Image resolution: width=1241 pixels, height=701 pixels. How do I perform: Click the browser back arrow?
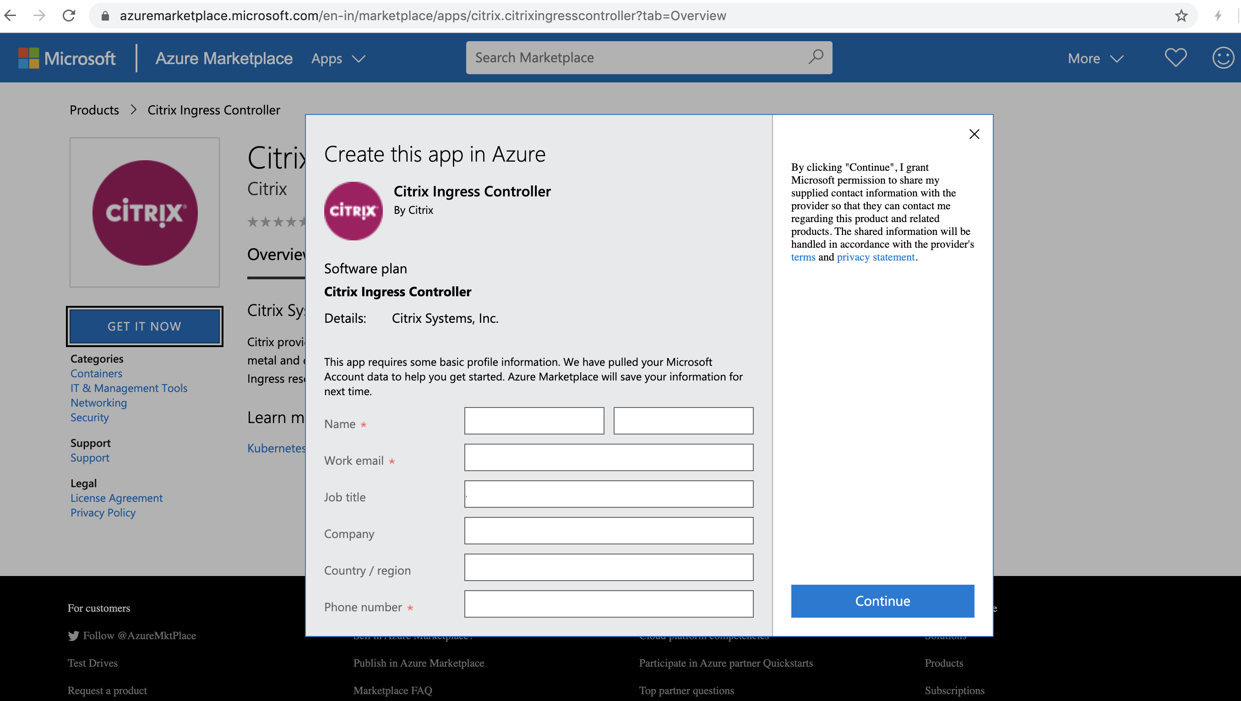(11, 16)
